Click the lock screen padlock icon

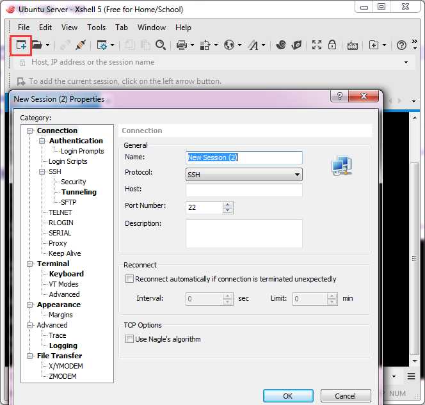pyautogui.click(x=332, y=45)
